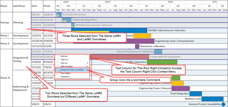228x107 pixels.
Task: Select the orange Engineering Team 1 Rework bar
Action: [x=178, y=83]
